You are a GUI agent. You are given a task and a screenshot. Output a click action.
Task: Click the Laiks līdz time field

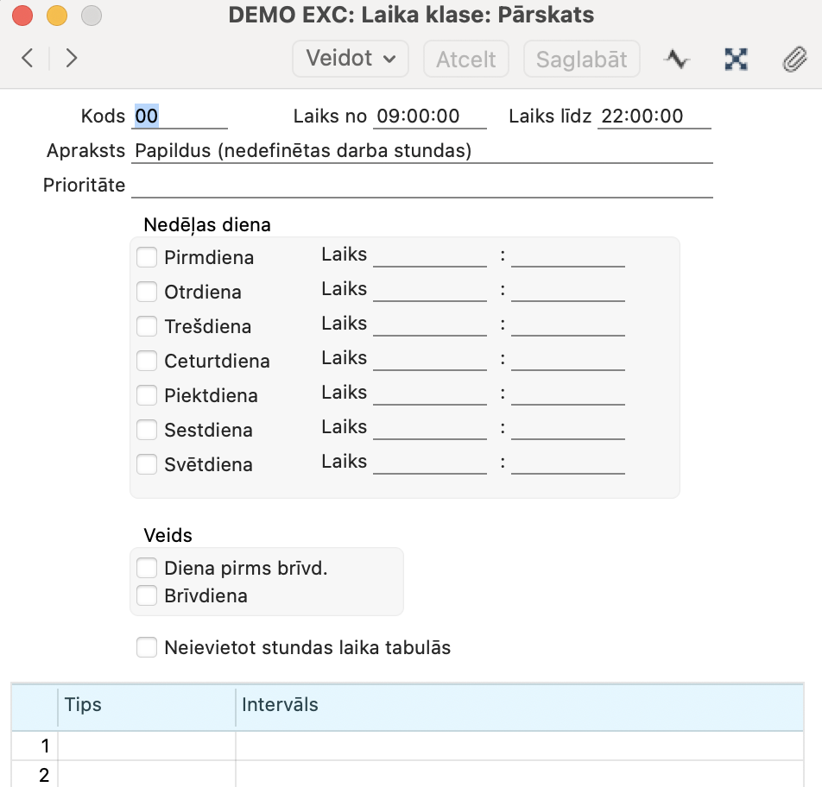click(654, 116)
